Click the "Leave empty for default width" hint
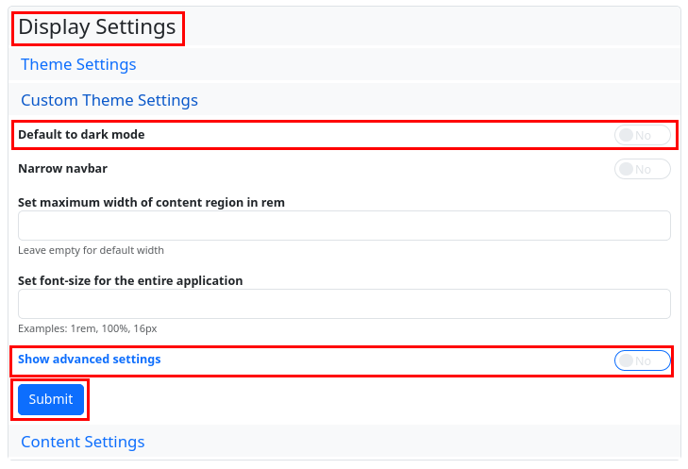Viewport: 688px width, 469px height. 91,250
